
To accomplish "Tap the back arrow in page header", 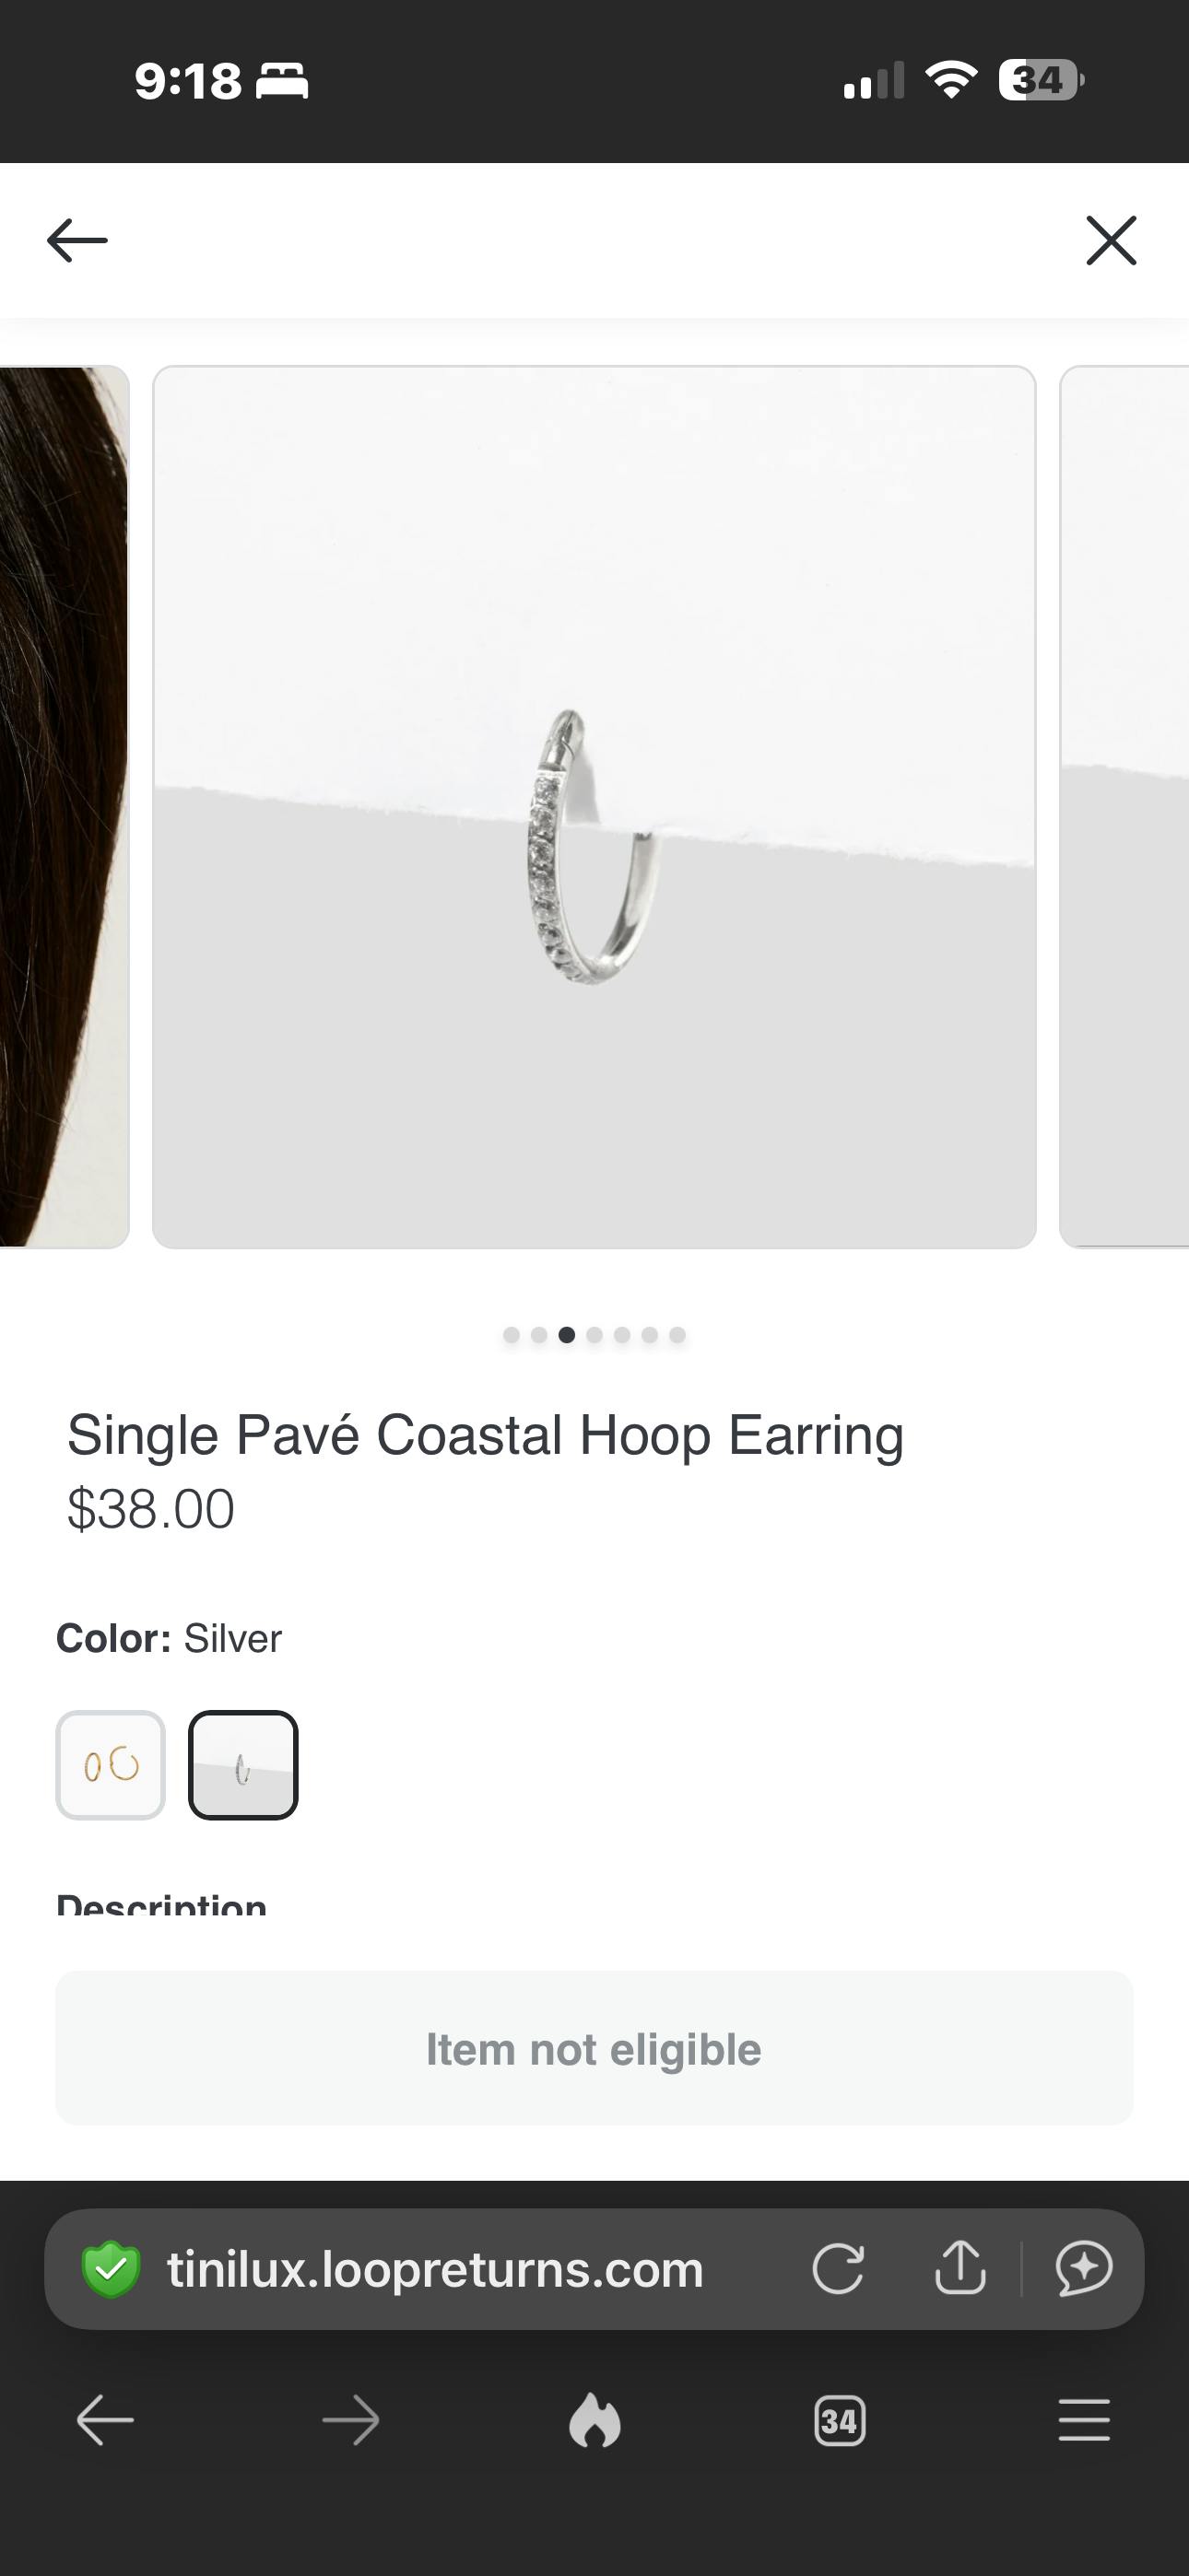I will 77,240.
